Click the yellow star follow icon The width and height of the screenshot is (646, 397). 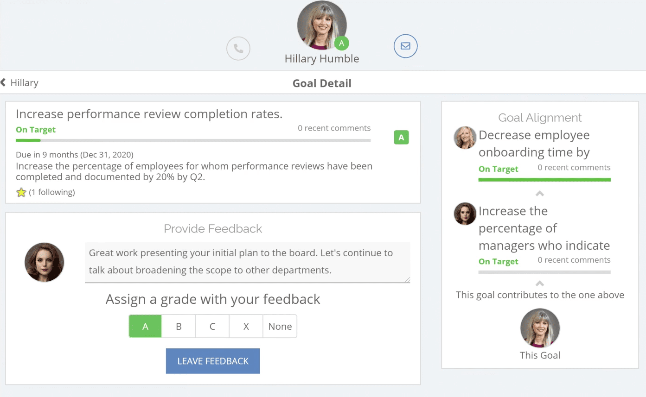click(21, 192)
